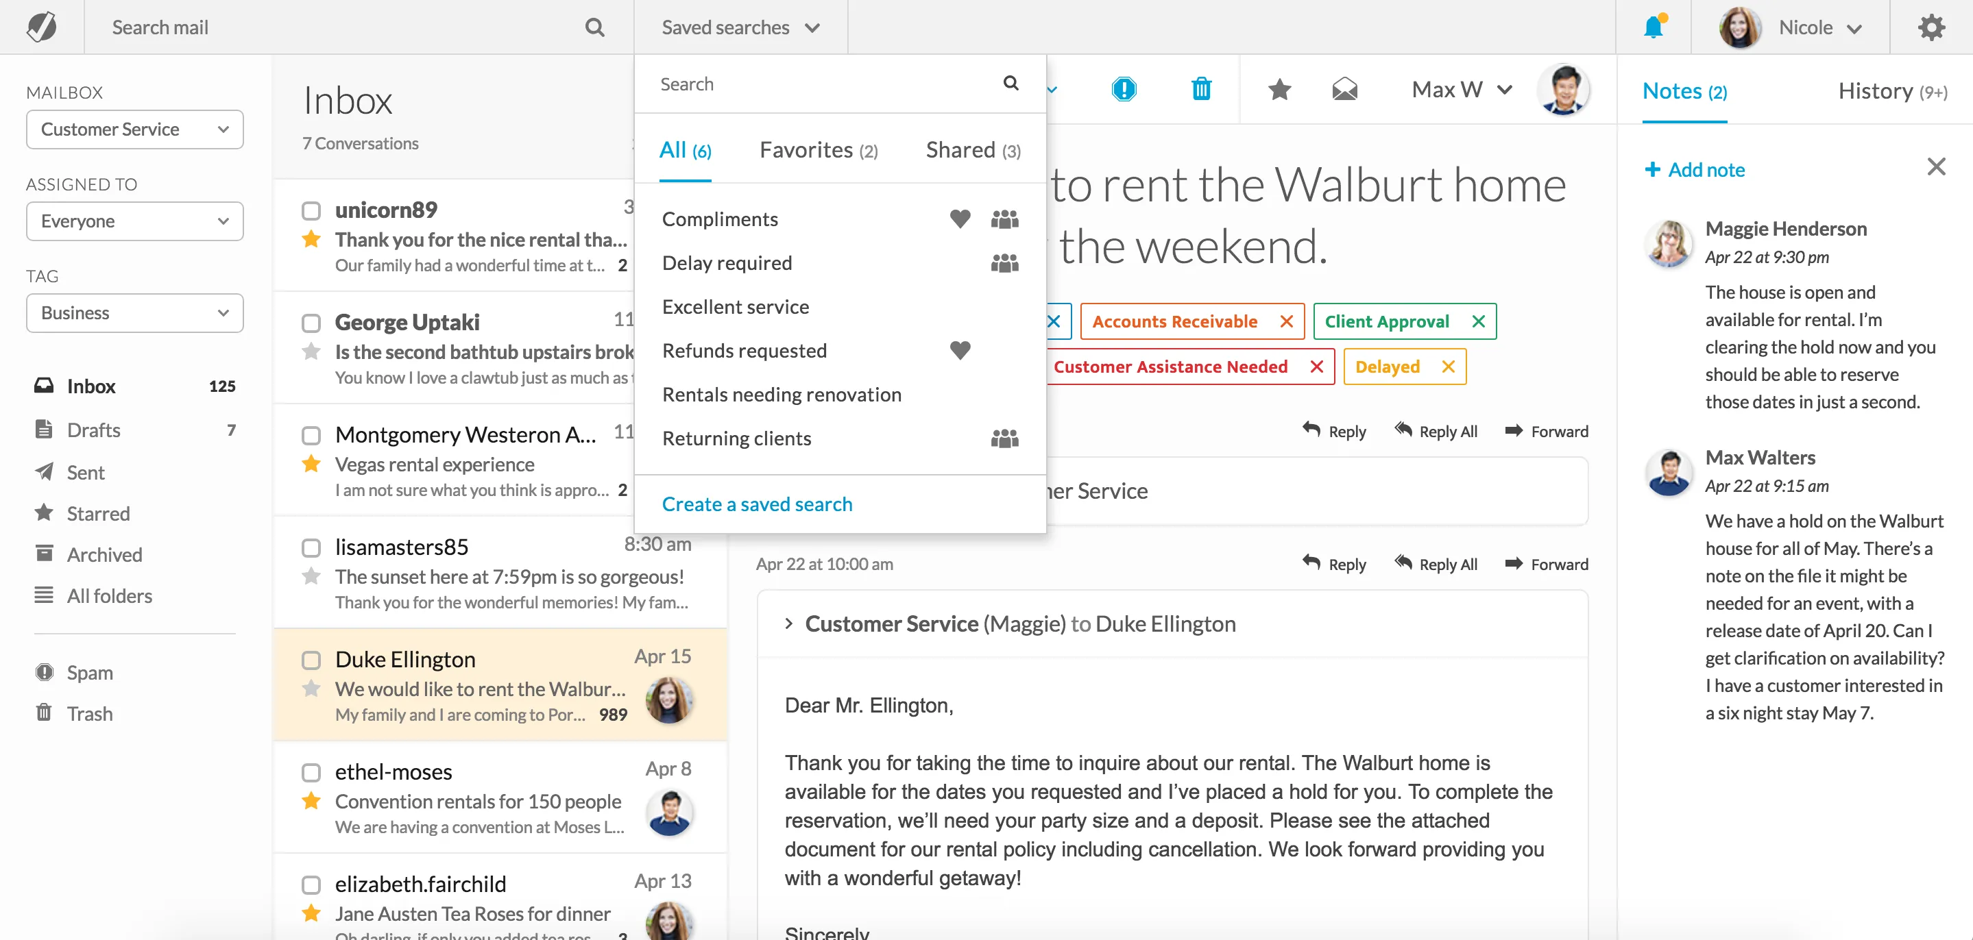This screenshot has height=940, width=1973.
Task: Mark conversation as spam with exclamation icon
Action: [x=1124, y=90]
